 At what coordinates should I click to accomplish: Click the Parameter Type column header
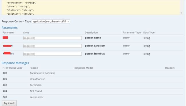(x=132, y=32)
